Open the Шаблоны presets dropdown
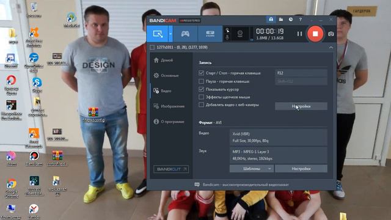This screenshot has width=391, height=220. click(x=251, y=169)
